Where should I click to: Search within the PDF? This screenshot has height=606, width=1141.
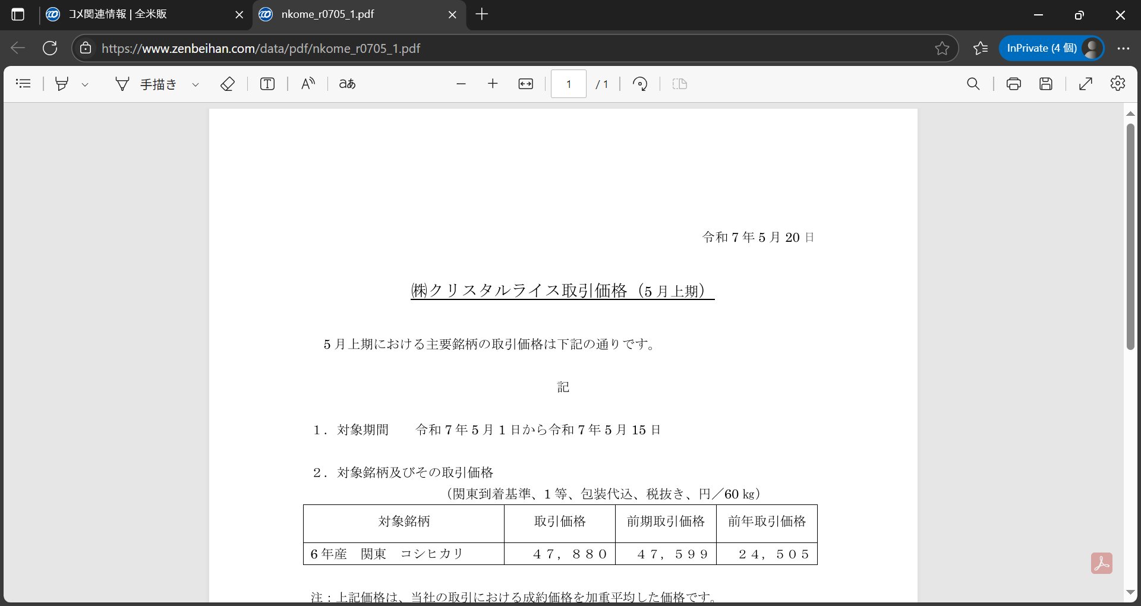[x=973, y=84]
